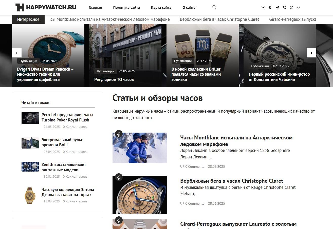Show previous carousel slide
This screenshot has width=333, height=229.
[17, 53]
